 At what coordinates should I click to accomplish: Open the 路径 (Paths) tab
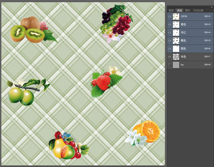[188, 11]
